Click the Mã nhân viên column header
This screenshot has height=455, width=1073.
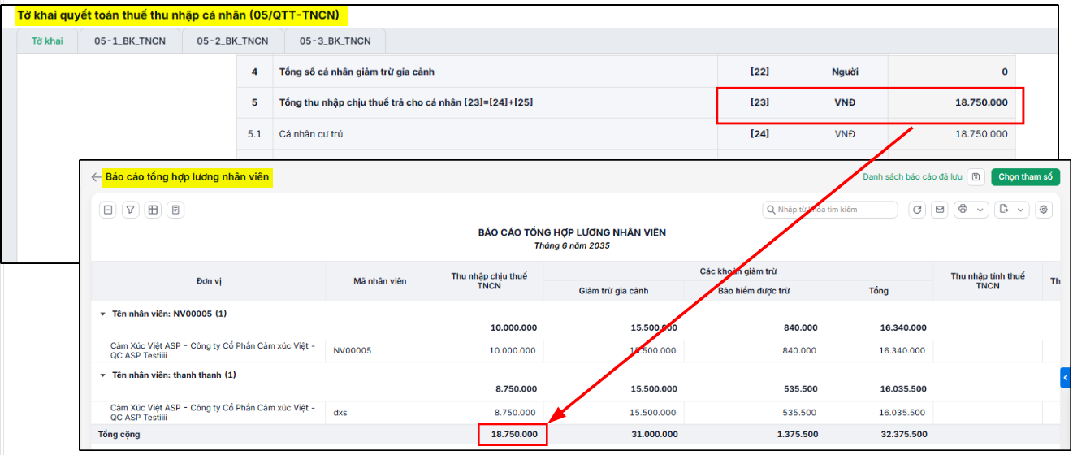(380, 281)
